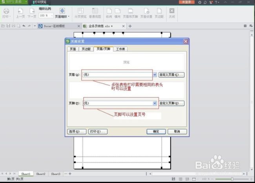The height and width of the screenshot is (183, 255).
Task: Go to the previous page (上一页)
Action: pos(20,13)
